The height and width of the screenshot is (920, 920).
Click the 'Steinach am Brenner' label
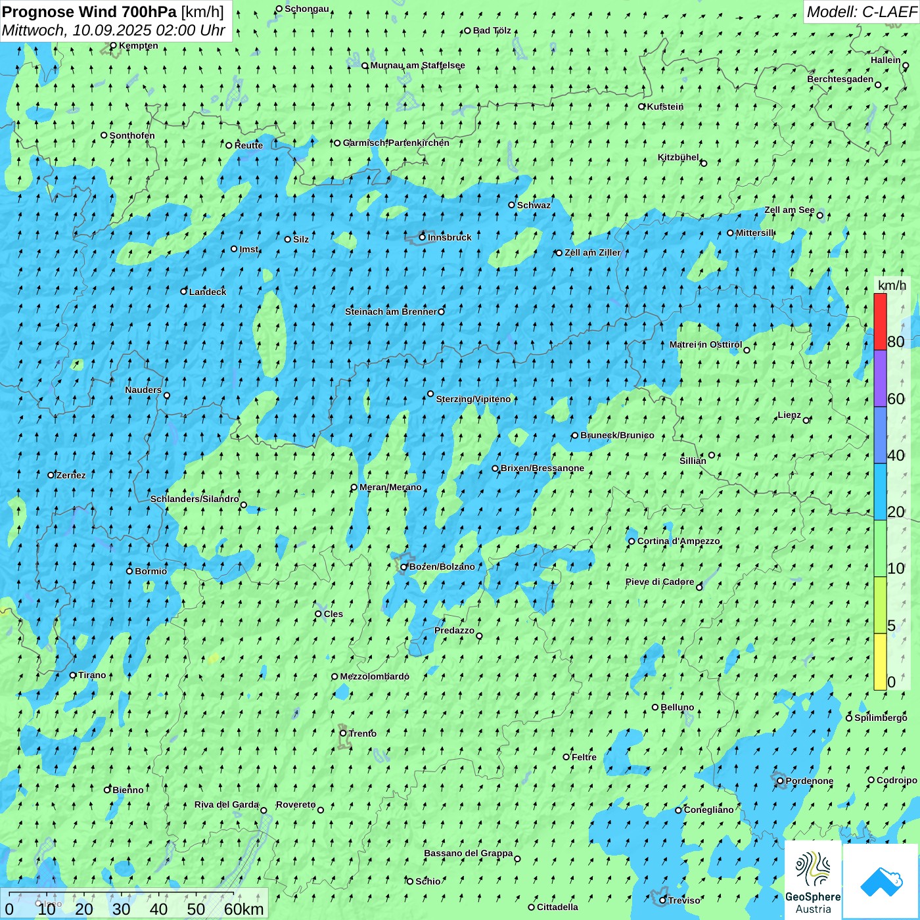coord(390,311)
